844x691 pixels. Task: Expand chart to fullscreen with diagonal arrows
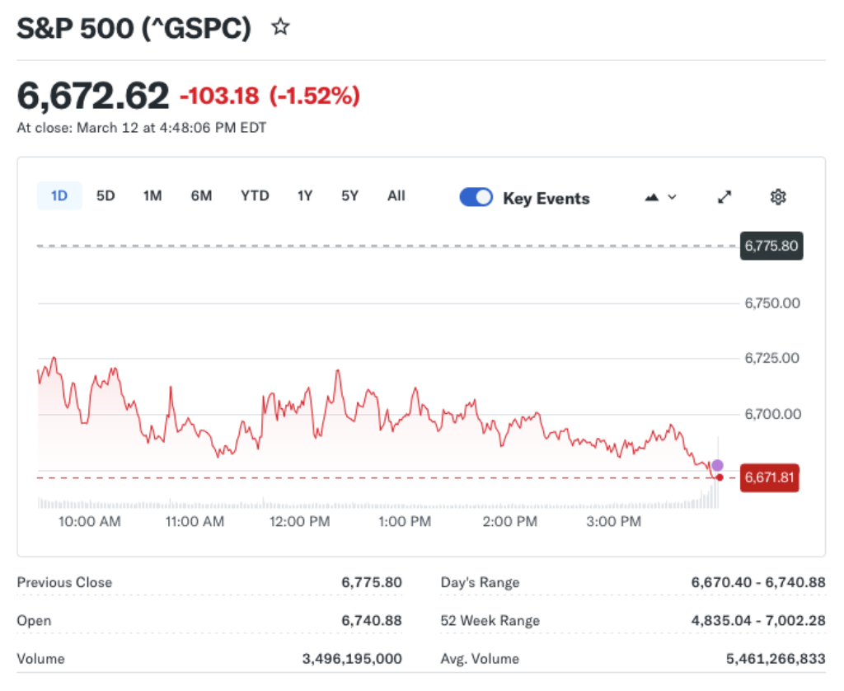724,197
